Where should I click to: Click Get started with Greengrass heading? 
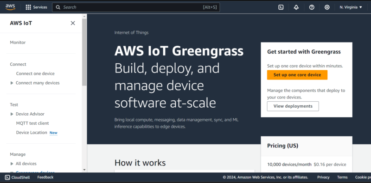click(304, 52)
